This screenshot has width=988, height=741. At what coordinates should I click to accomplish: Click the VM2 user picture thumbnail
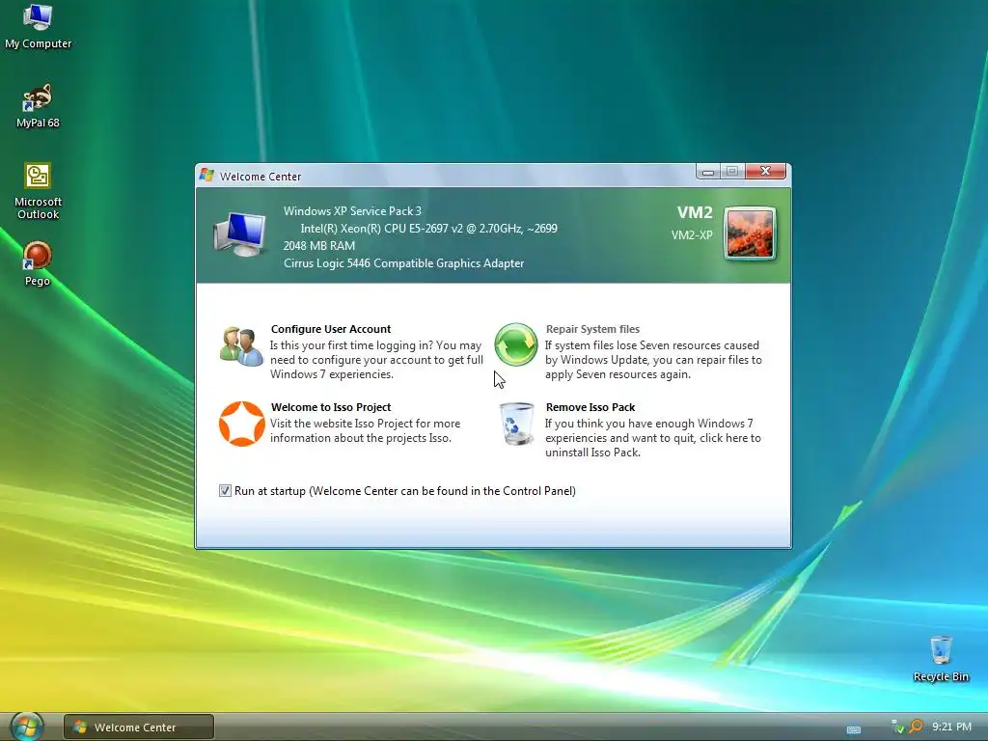[x=750, y=233]
